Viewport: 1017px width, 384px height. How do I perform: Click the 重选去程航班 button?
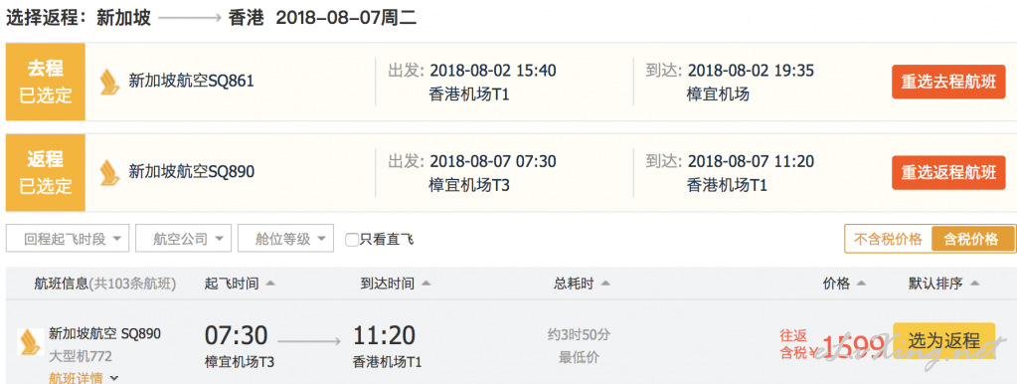click(948, 82)
